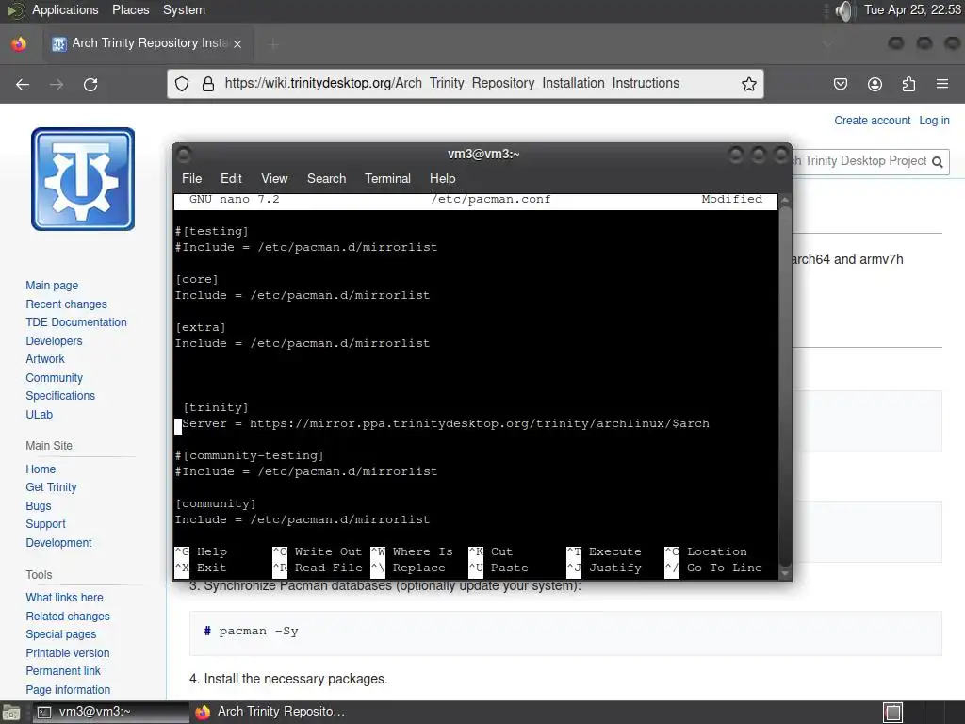The height and width of the screenshot is (724, 965).
Task: Open the terminal Terminal menu
Action: [x=387, y=178]
